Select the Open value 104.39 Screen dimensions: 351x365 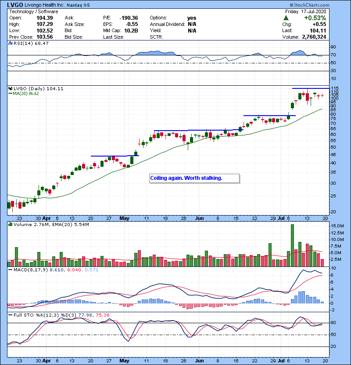tap(45, 18)
